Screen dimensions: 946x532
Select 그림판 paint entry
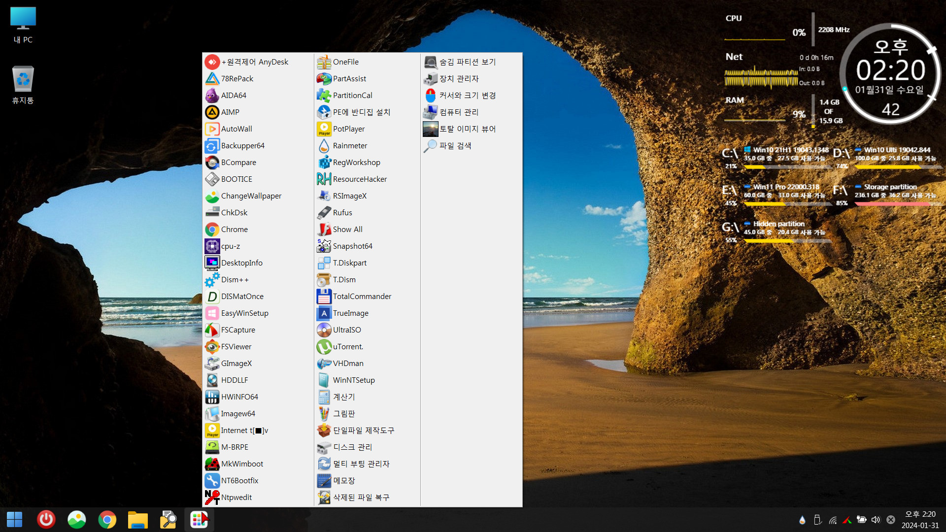(367, 414)
